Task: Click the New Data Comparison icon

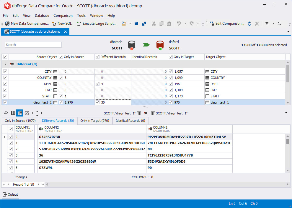Action: 7,24
